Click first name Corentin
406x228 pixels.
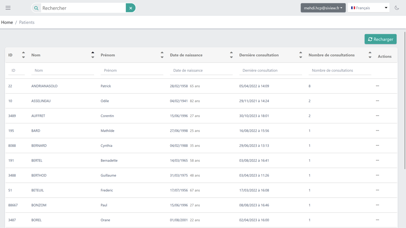pos(107,116)
